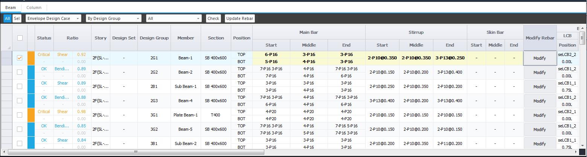Click Modify for the Beam-4 row
Image resolution: width=587 pixels, height=157 pixels.
tap(540, 101)
